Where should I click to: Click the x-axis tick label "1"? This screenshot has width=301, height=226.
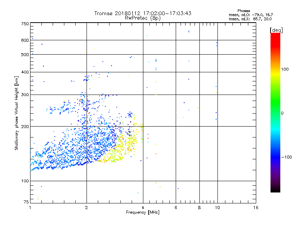point(30,208)
